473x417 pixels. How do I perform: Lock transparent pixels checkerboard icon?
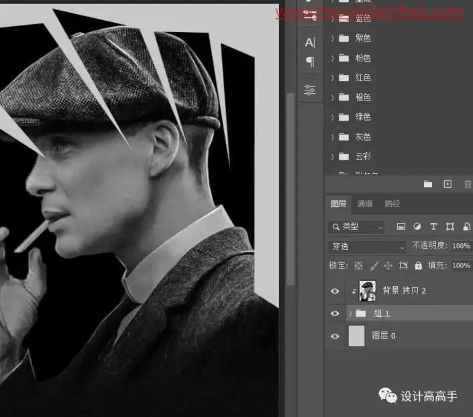pyautogui.click(x=358, y=265)
